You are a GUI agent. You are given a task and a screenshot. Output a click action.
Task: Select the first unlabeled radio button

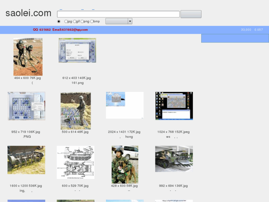[x=59, y=21]
